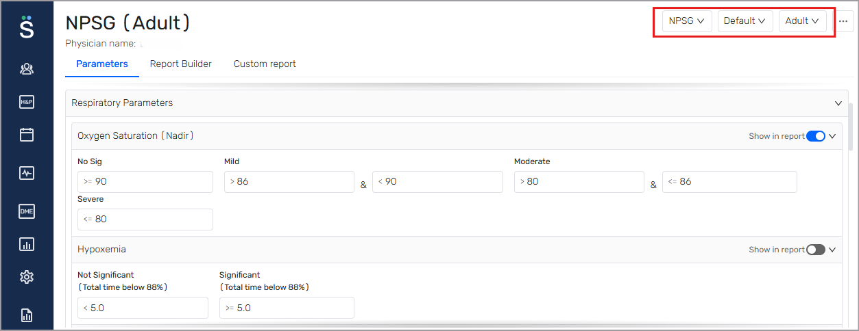Open the waveform study icon in sidebar
859x331 pixels.
point(27,173)
